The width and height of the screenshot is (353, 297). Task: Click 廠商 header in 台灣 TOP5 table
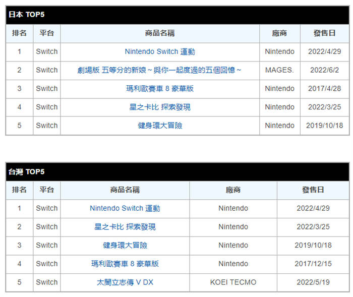[x=233, y=190]
